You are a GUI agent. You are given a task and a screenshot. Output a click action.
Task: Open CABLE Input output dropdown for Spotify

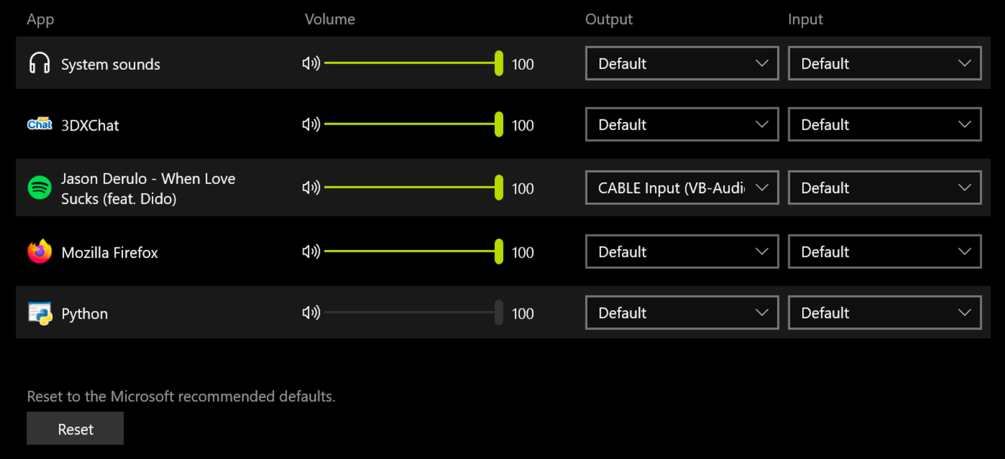[x=682, y=188]
